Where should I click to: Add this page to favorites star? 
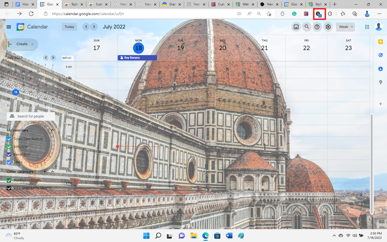(269, 14)
